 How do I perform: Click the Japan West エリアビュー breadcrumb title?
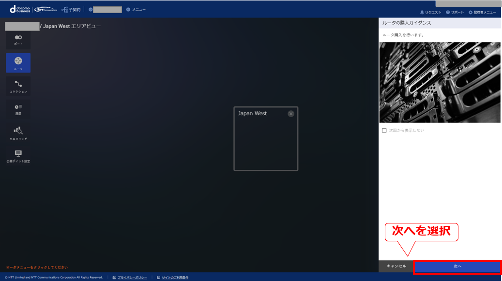click(x=72, y=26)
